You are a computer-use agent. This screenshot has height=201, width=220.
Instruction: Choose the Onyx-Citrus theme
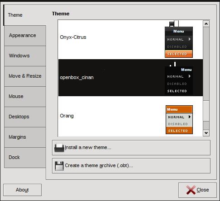coord(130,39)
